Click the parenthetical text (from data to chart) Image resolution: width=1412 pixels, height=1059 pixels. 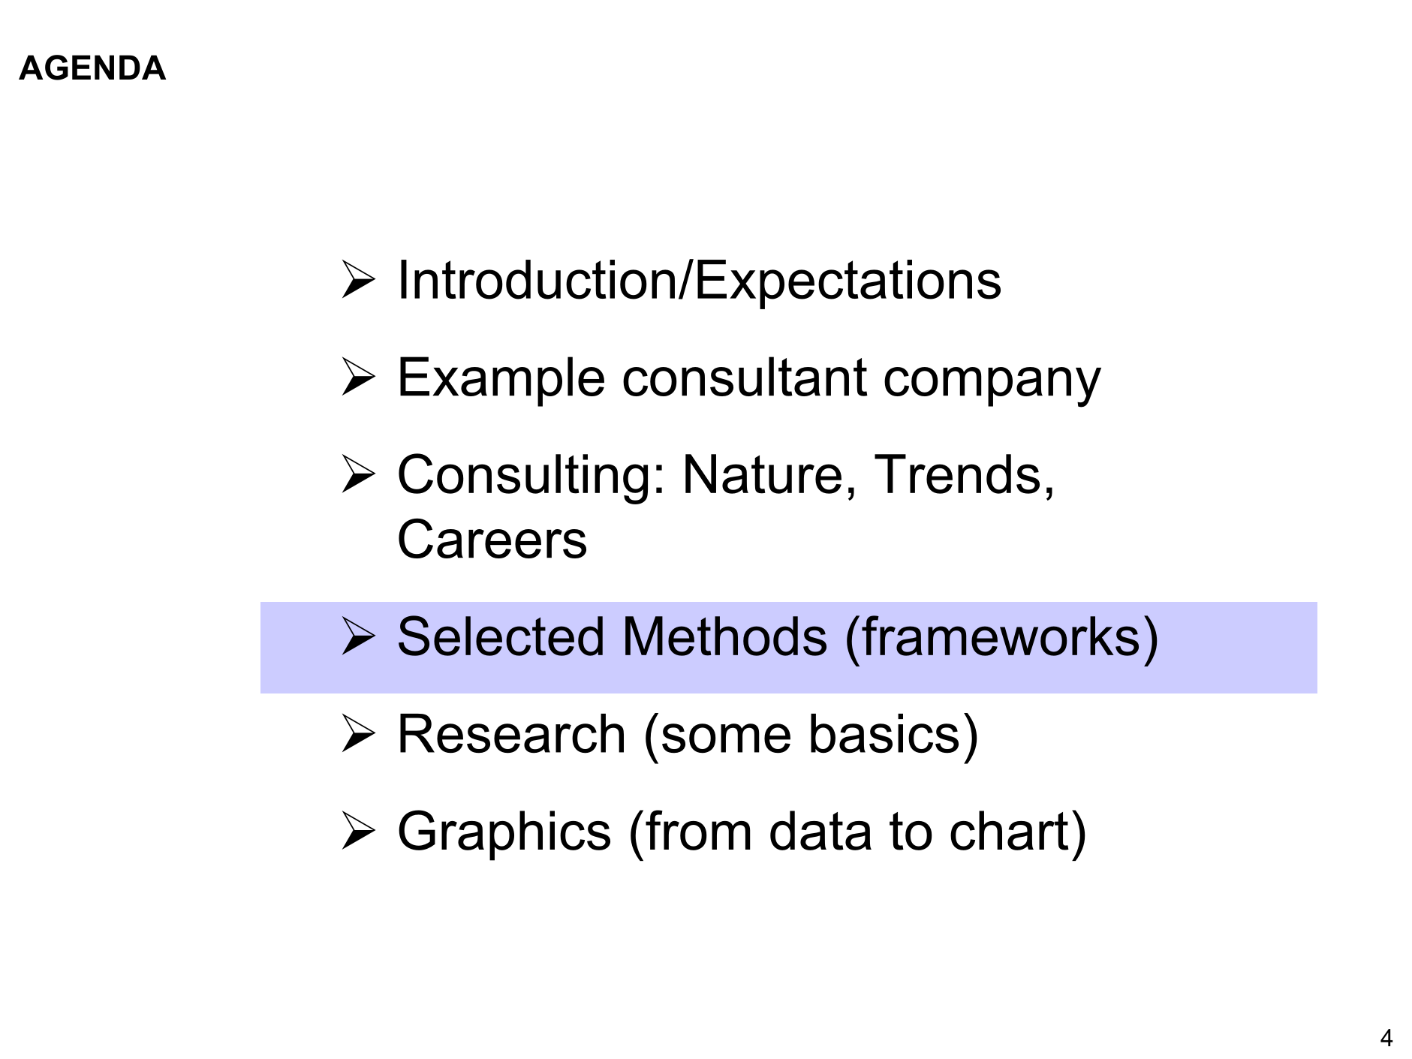857,832
